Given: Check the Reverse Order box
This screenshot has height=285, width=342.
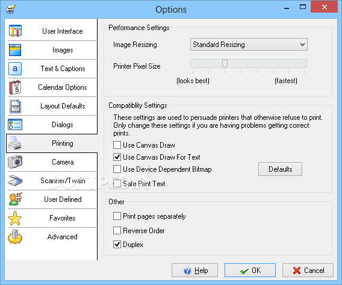Looking at the screenshot, I should [x=117, y=230].
